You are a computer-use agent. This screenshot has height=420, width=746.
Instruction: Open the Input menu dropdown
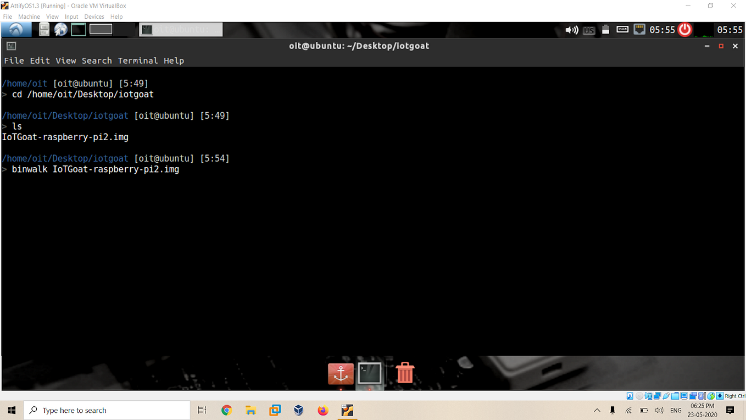tap(71, 16)
